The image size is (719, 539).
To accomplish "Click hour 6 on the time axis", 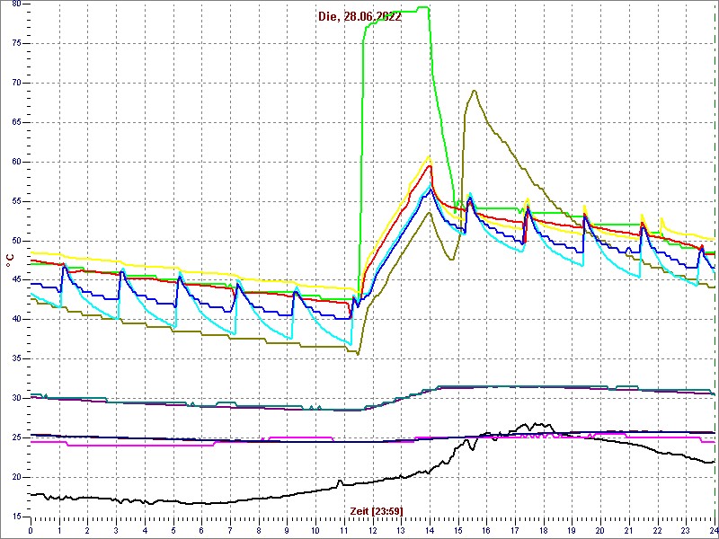I will 201,530.
